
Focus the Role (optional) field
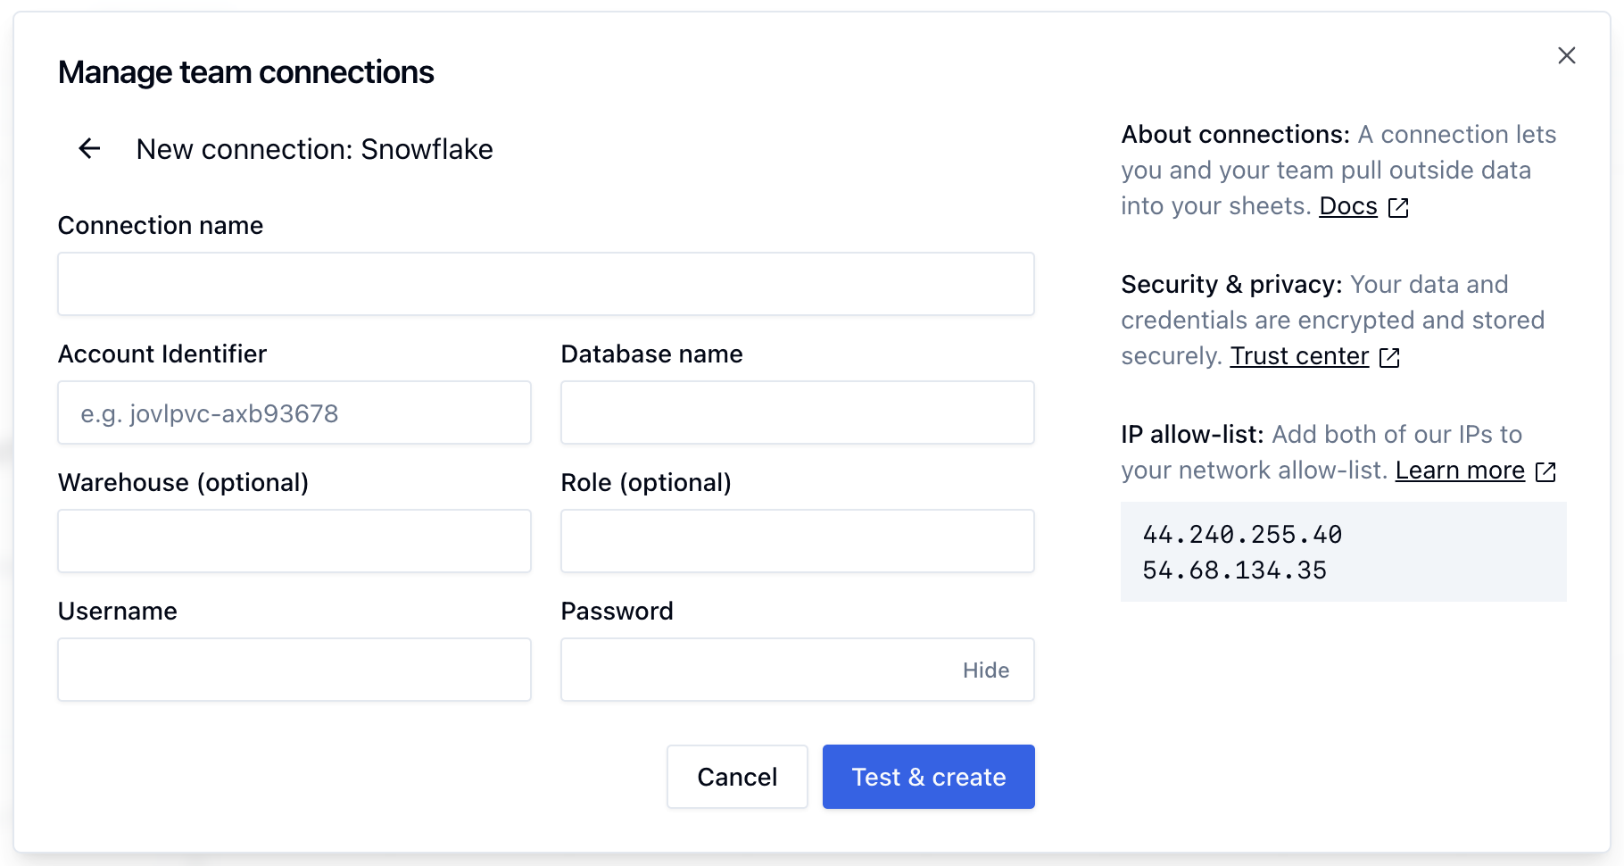797,541
